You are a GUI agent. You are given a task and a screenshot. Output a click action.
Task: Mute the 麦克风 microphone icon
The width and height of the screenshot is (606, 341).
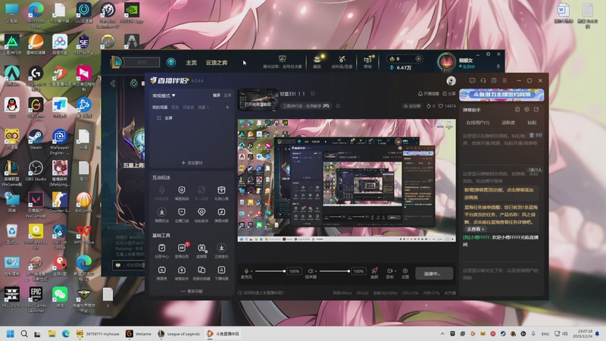pyautogui.click(x=246, y=271)
